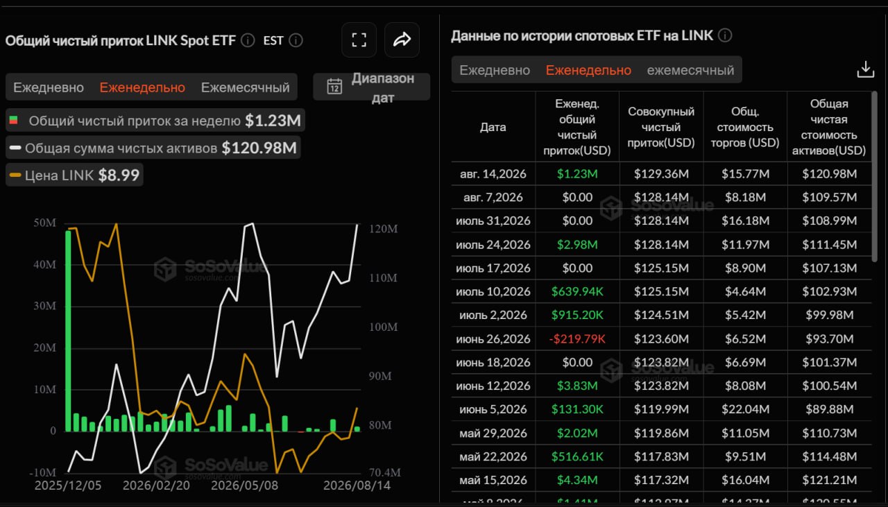This screenshot has width=888, height=507.
Task: Switch the chart to the Ежемесячный tab
Action: tap(246, 87)
